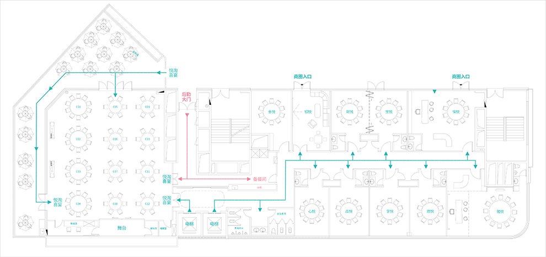This screenshot has width=546, height=257.
Task: Open the 金悦 private room table
Action: (271, 111)
